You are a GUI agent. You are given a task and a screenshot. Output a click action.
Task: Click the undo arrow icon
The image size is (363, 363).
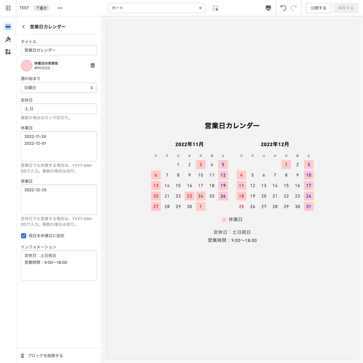point(284,8)
